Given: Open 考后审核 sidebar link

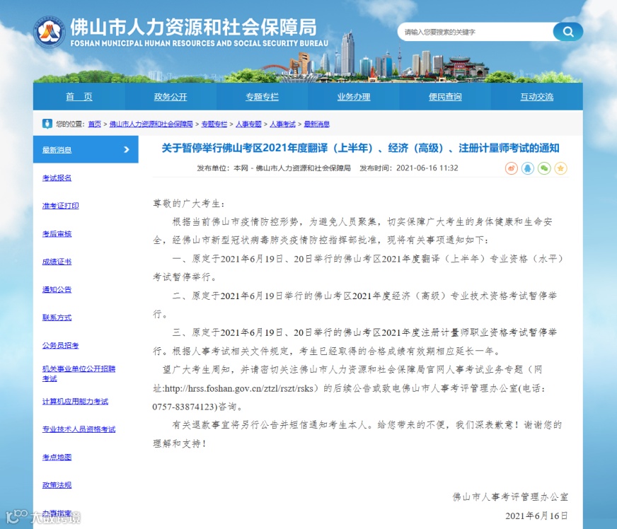Looking at the screenshot, I should (x=57, y=234).
